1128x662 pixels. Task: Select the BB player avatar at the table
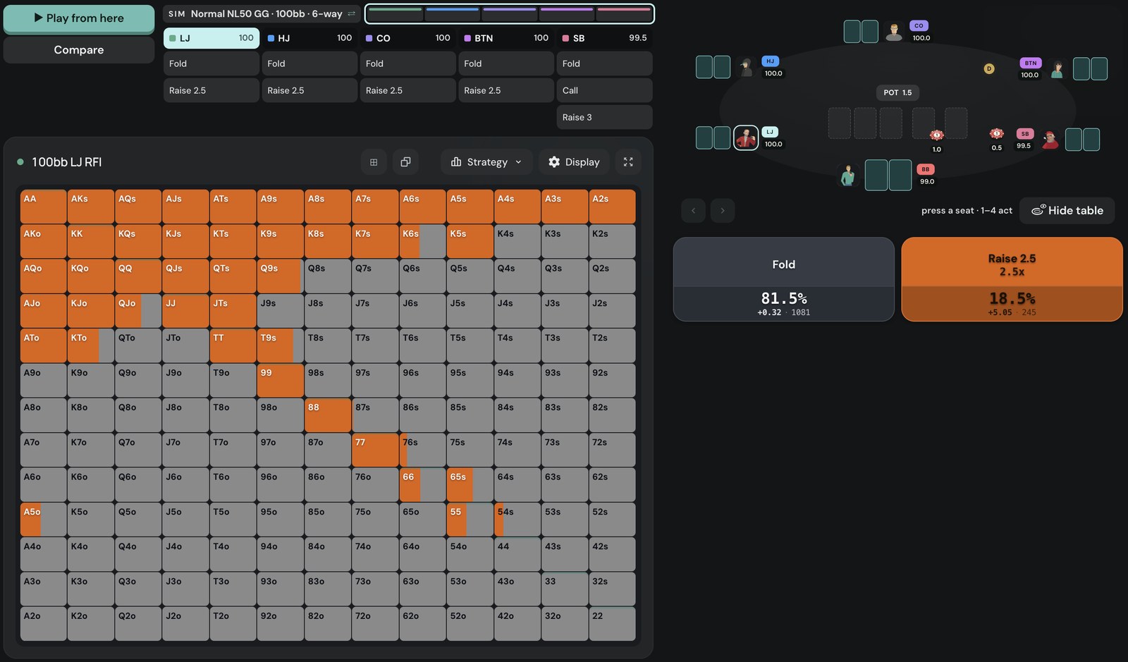pos(848,175)
